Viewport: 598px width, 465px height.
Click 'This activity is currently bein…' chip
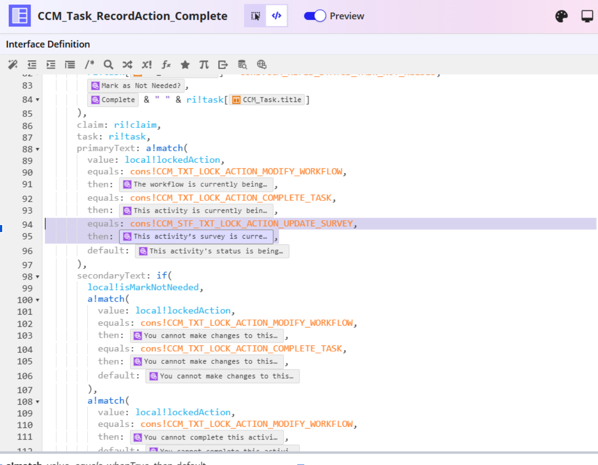196,211
